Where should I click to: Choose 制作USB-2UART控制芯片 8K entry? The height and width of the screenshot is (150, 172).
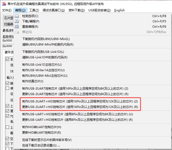[x=93, y=89]
